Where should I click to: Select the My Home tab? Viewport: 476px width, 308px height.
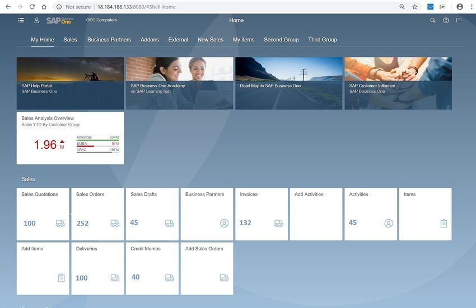43,40
